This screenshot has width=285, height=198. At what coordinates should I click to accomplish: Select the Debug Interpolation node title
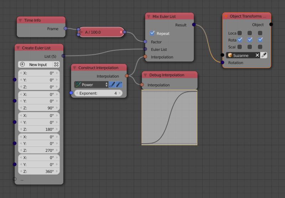click(x=167, y=75)
